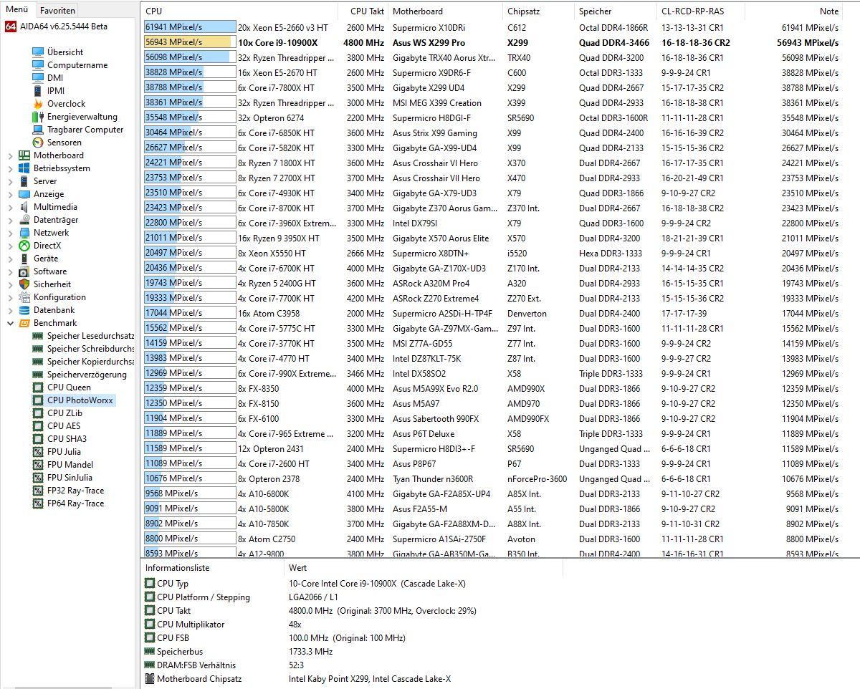Click the Netzwerk category icon
The image size is (860, 689).
click(24, 233)
